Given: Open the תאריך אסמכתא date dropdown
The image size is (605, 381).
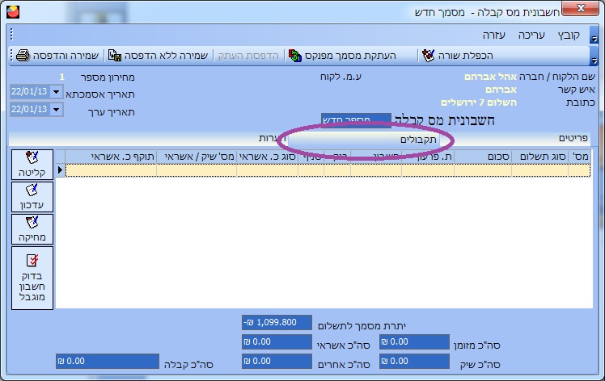Looking at the screenshot, I should tap(56, 92).
